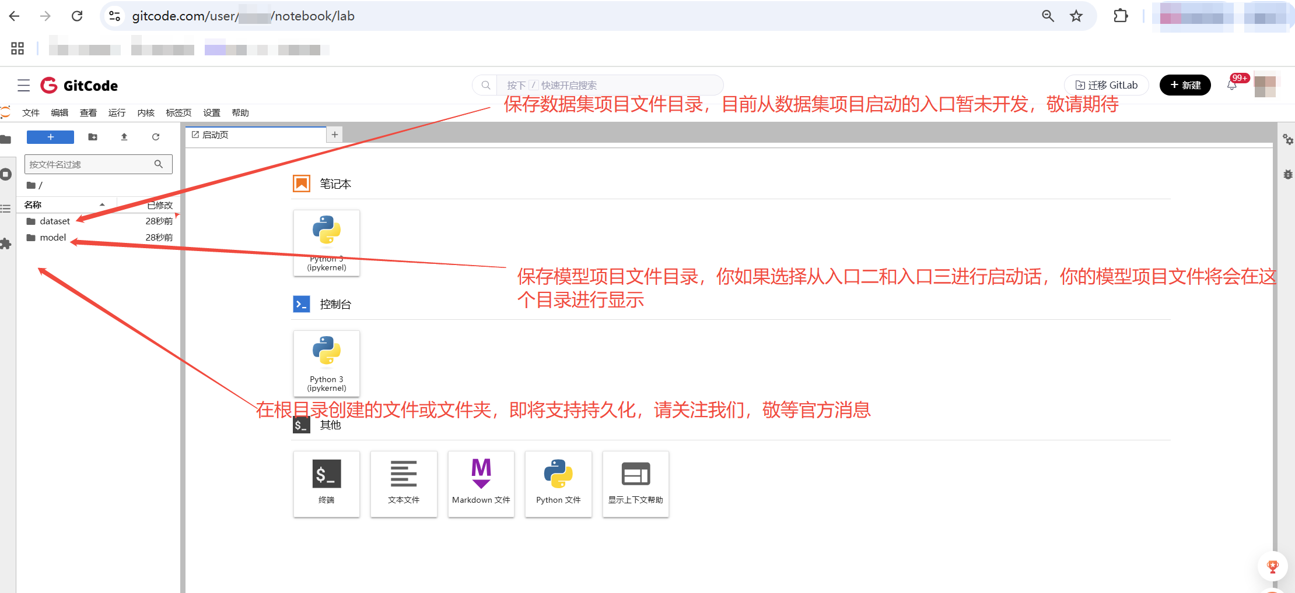The image size is (1295, 593).
Task: Click the upload files icon
Action: 124,137
